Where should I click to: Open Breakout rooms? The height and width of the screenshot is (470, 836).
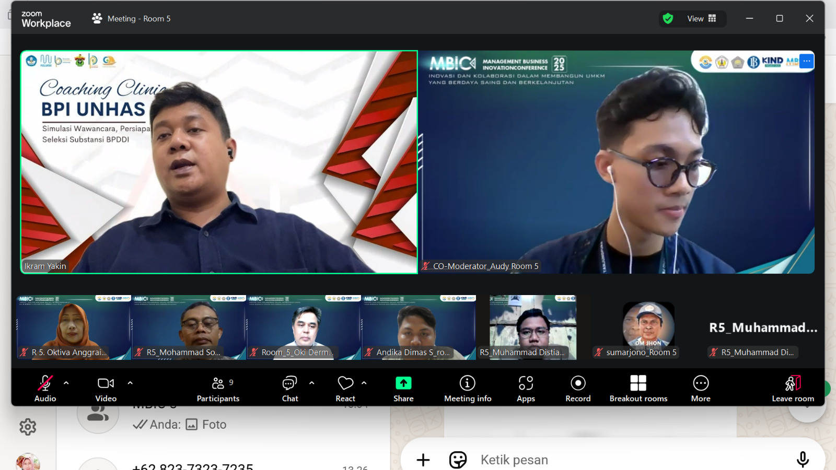638,388
